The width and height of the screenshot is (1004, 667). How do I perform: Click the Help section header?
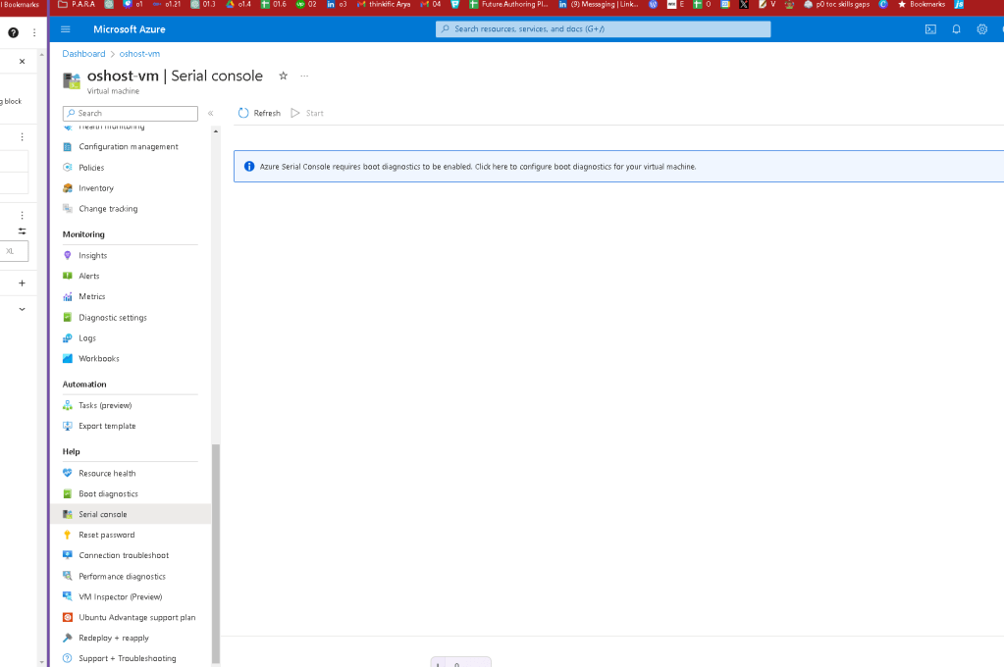tap(71, 451)
